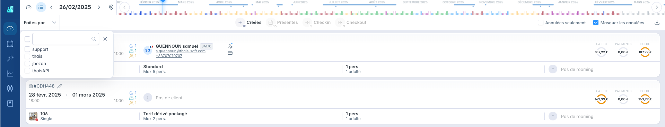Tick the 'thaisAPI' checkbox

(x=27, y=71)
